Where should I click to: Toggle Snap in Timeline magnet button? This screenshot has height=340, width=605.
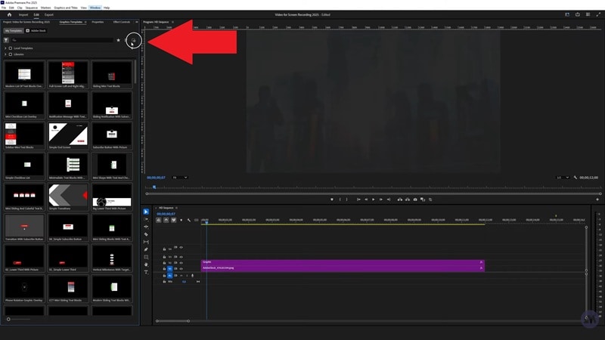166,220
